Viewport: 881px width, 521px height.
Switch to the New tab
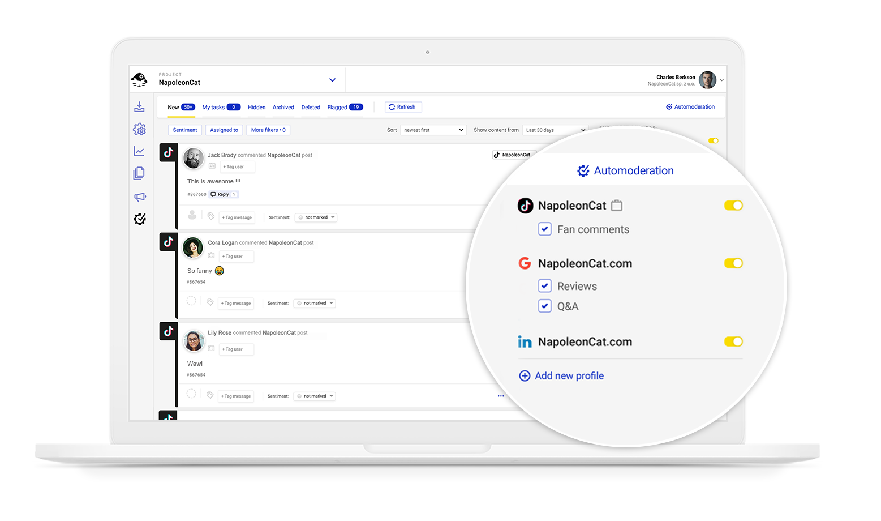181,107
